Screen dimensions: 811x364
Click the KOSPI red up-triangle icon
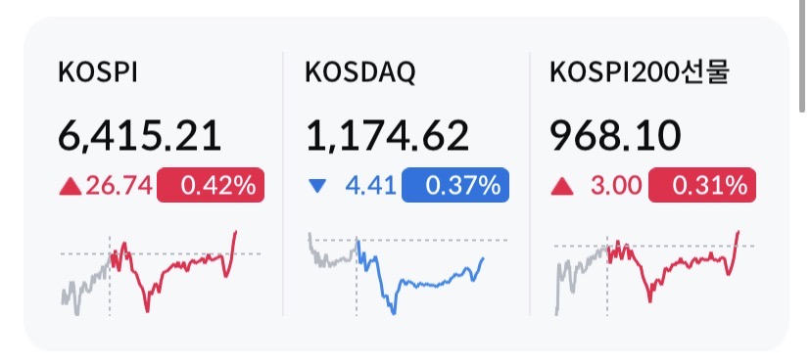(71, 186)
